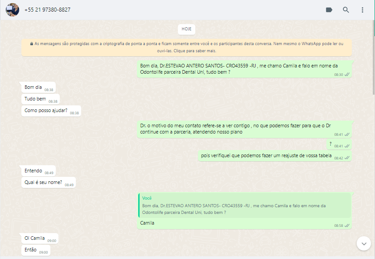Click the 'Então' received message
375x259 pixels.
[36, 250]
